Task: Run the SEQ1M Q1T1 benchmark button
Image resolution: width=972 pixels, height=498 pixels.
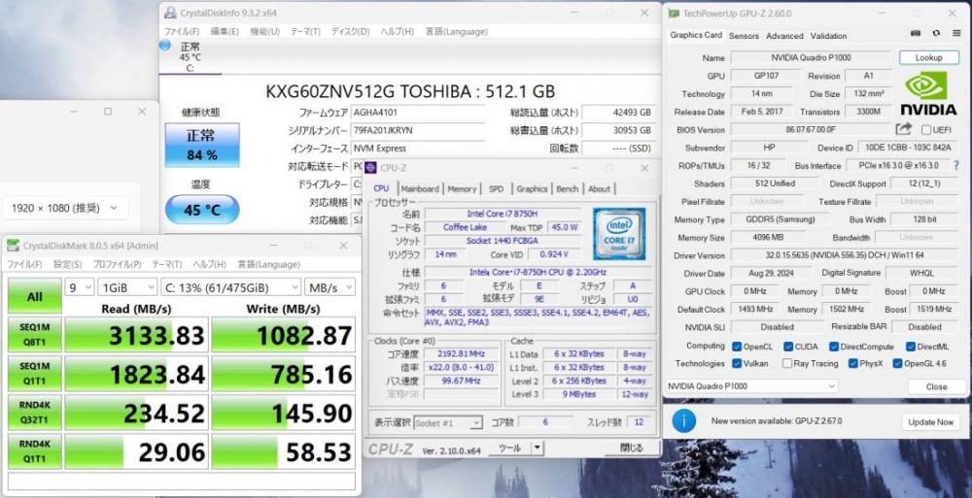Action: point(35,374)
